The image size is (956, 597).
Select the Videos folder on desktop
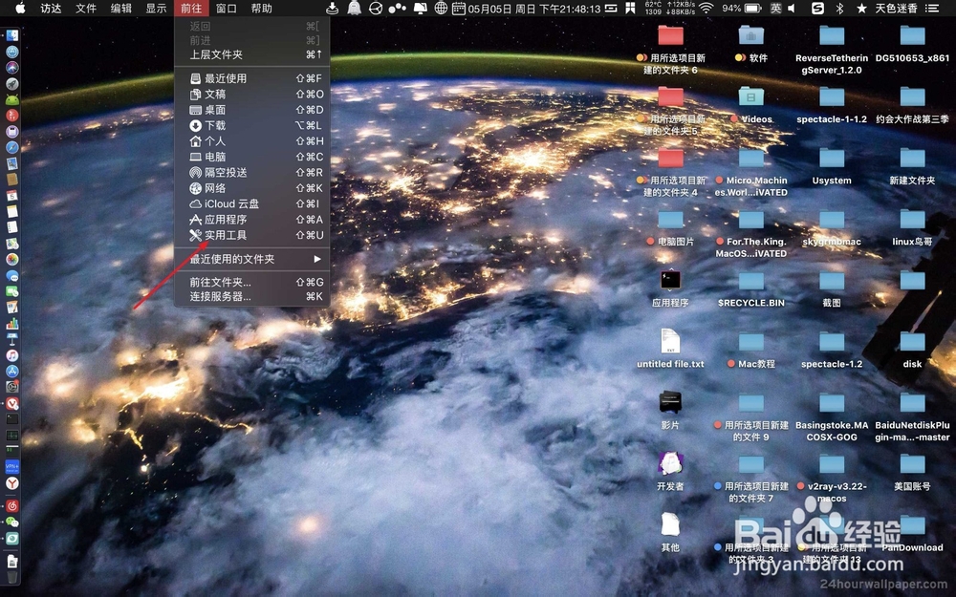click(x=751, y=105)
